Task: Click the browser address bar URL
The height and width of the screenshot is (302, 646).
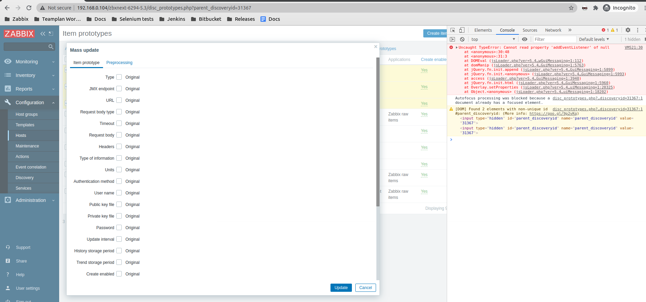Action: 164,8
